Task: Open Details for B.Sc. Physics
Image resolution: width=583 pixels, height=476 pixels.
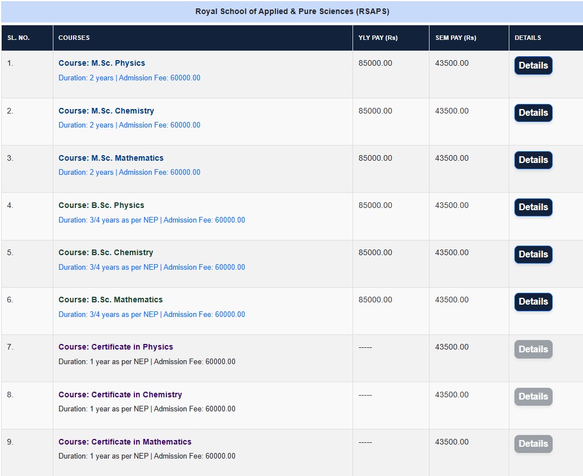Action: coord(533,207)
